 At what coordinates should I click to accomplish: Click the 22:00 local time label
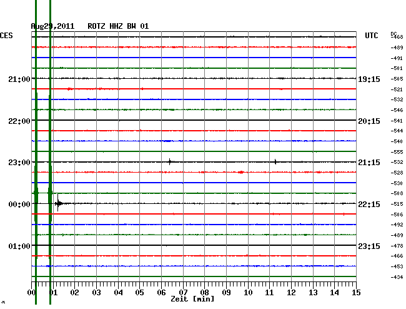tap(19, 121)
